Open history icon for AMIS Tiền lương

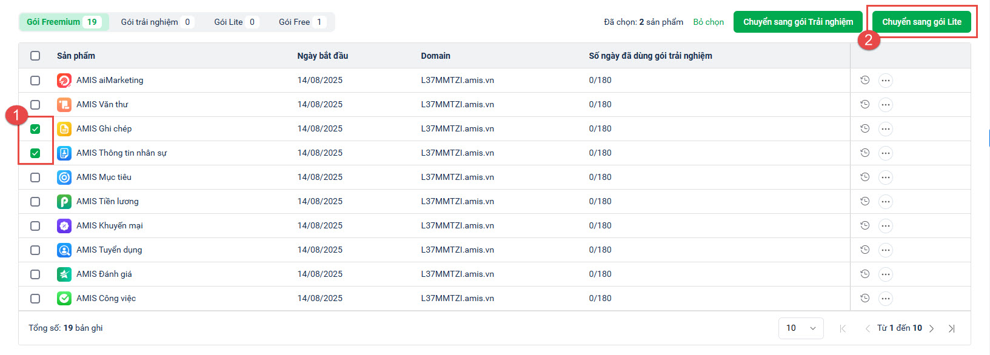[865, 201]
